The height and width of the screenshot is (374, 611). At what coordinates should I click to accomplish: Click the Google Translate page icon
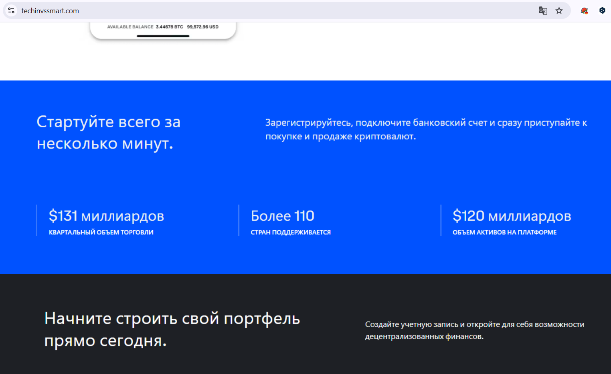(x=543, y=11)
